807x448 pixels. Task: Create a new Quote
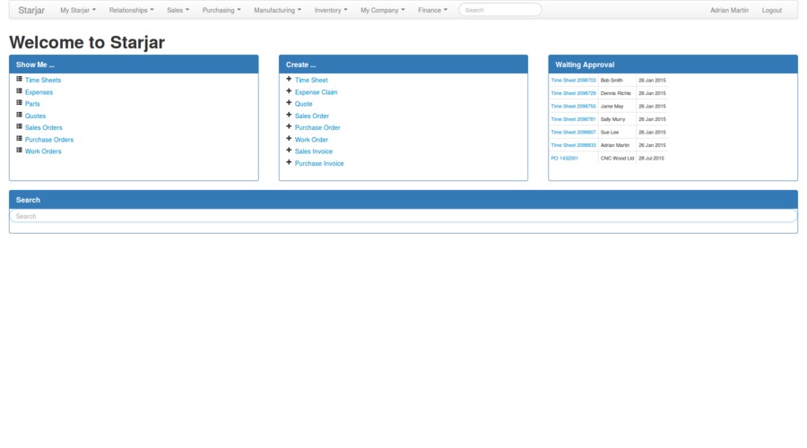[303, 104]
